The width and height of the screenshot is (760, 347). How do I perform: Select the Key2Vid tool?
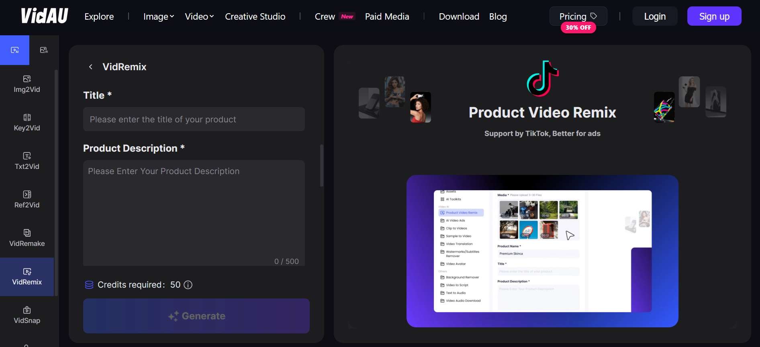point(27,123)
